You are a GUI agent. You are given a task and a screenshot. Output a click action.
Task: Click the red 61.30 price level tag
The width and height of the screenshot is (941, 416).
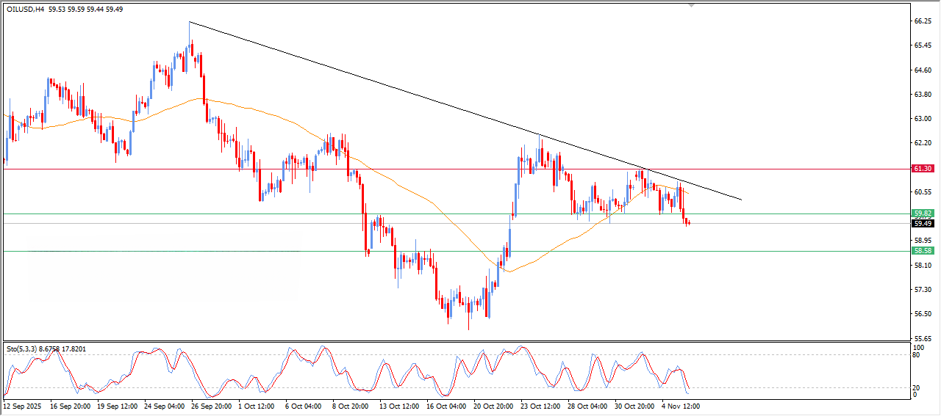(x=923, y=169)
